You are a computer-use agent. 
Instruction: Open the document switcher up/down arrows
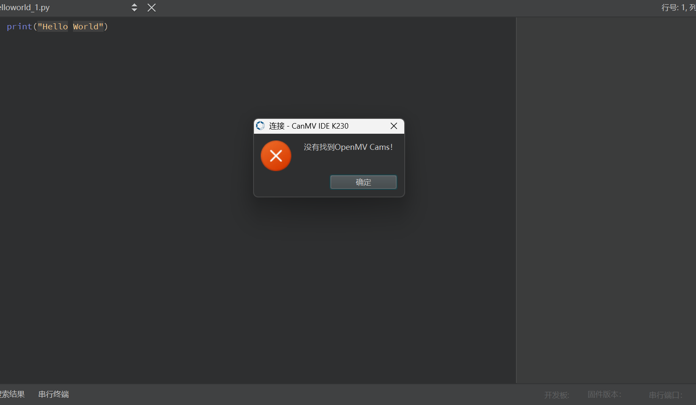click(134, 8)
